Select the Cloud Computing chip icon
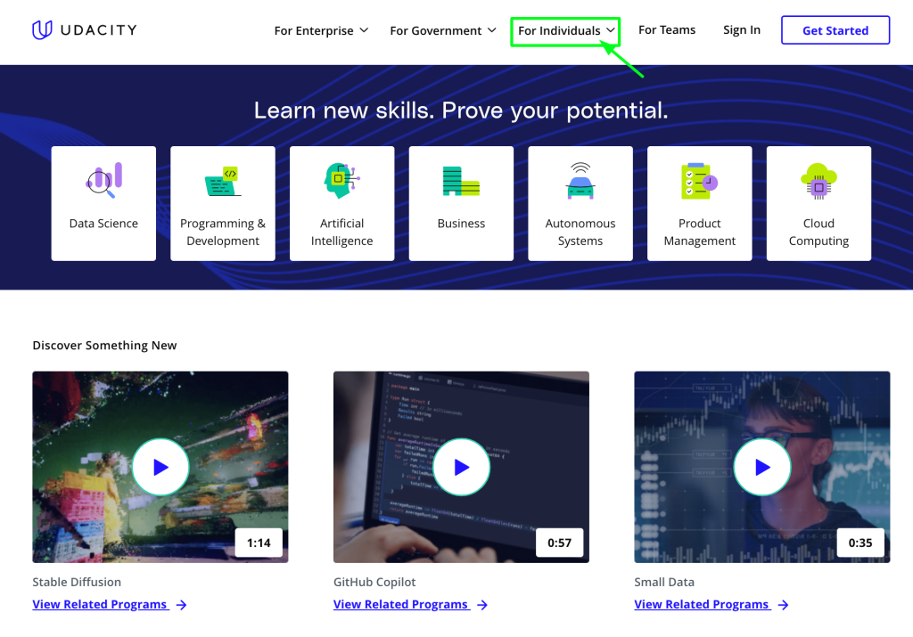The image size is (913, 637). pos(818,181)
